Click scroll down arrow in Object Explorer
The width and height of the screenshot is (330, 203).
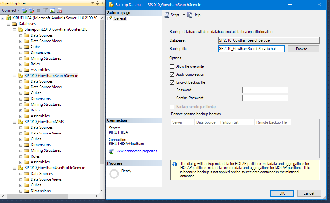(102, 191)
